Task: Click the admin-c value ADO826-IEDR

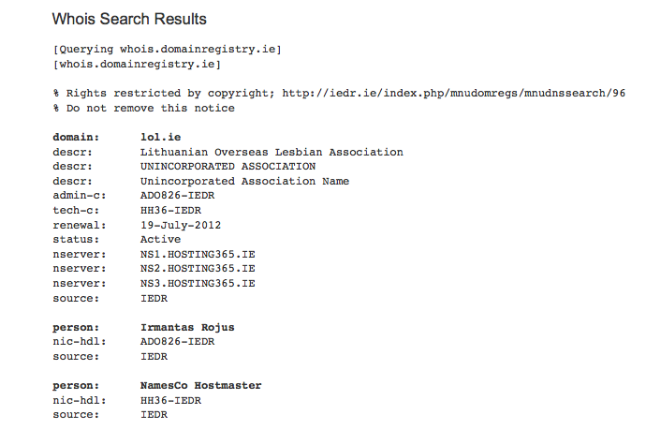Action: coord(177,196)
